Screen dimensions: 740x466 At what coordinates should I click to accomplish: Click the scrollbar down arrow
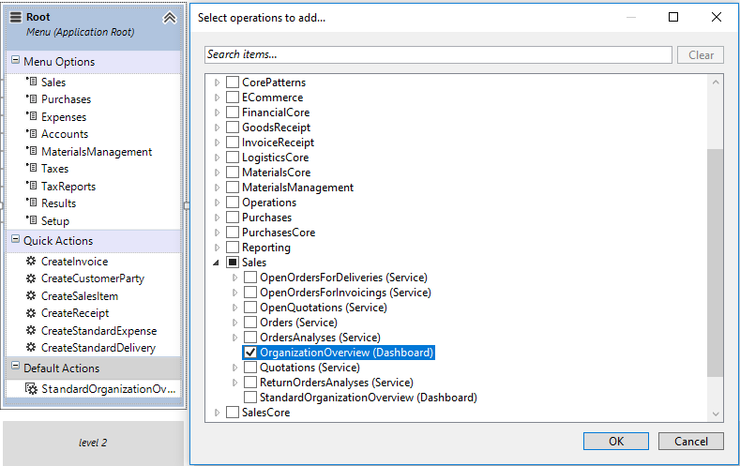tap(716, 413)
